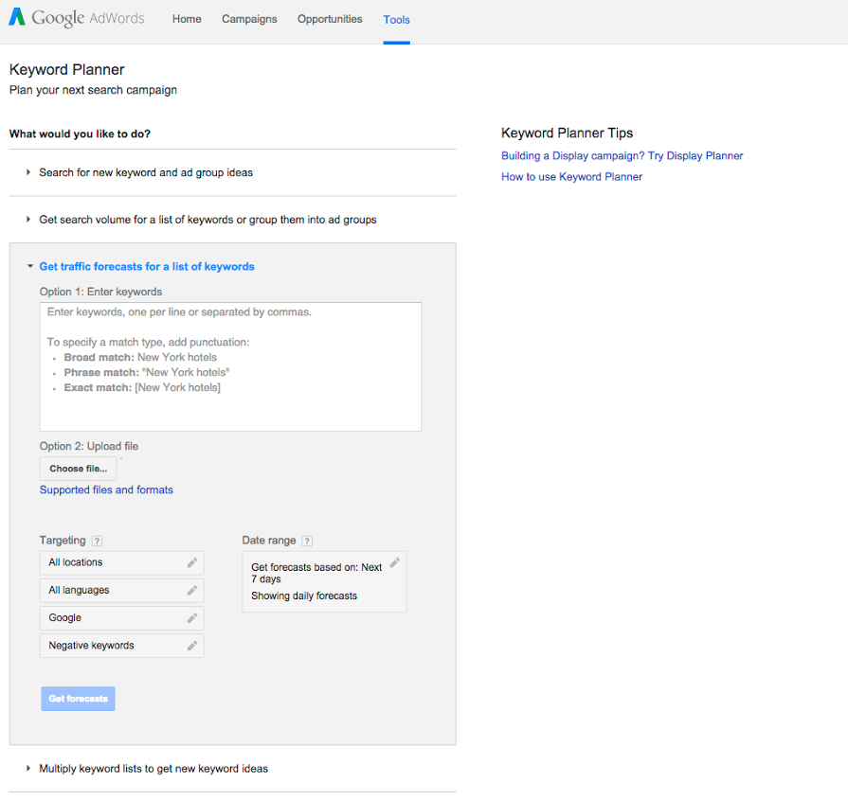This screenshot has height=800, width=848.
Task: Collapse Get traffic forecasts section
Action: (146, 267)
